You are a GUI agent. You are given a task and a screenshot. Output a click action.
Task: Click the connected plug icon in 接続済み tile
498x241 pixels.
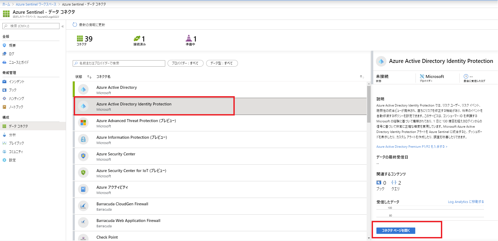pyautogui.click(x=137, y=39)
